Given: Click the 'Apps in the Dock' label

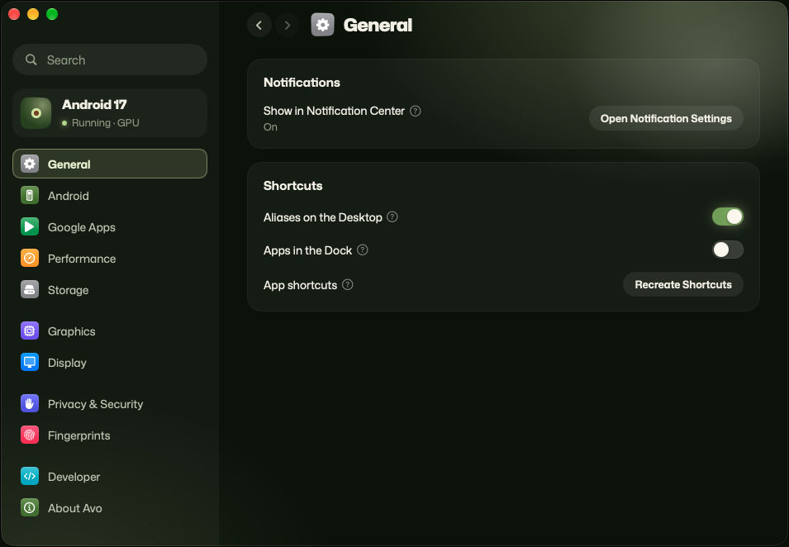Looking at the screenshot, I should (307, 250).
